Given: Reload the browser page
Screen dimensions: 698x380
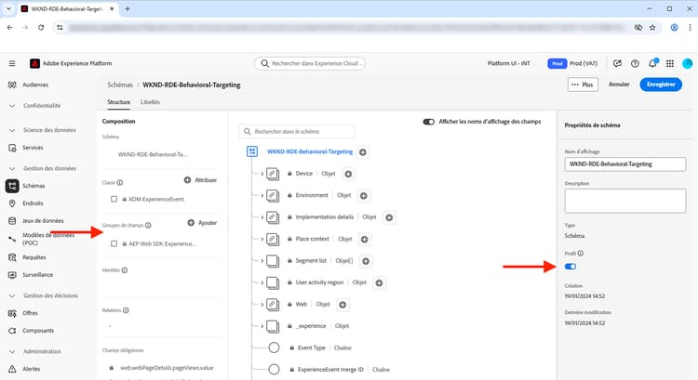Looking at the screenshot, I should point(41,28).
